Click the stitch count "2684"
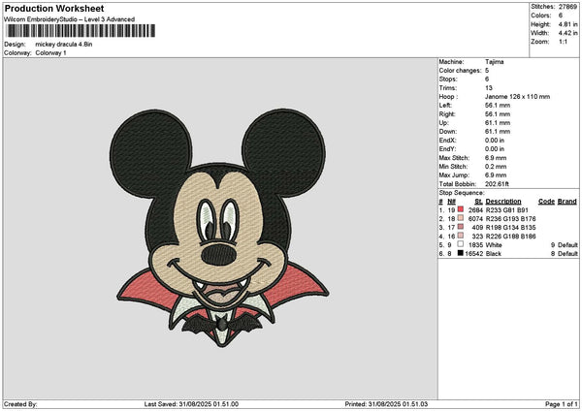Viewport: 582px width, 411px height. click(x=475, y=210)
